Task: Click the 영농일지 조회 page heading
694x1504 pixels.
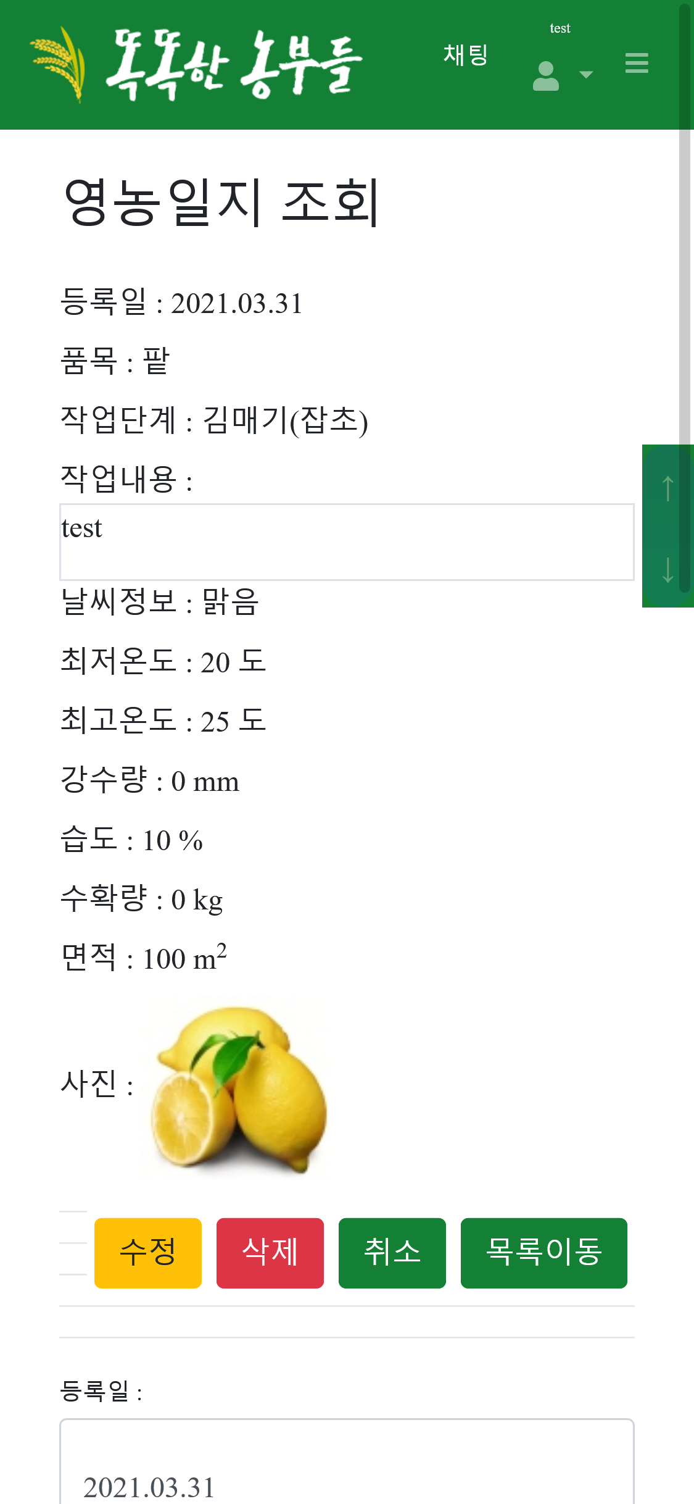Action: (x=221, y=202)
